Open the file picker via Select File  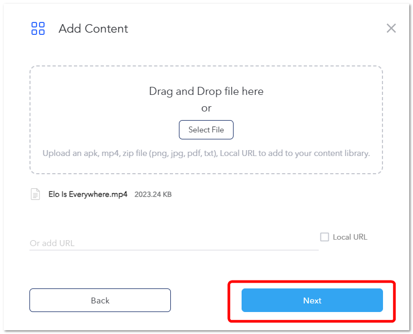pos(206,130)
